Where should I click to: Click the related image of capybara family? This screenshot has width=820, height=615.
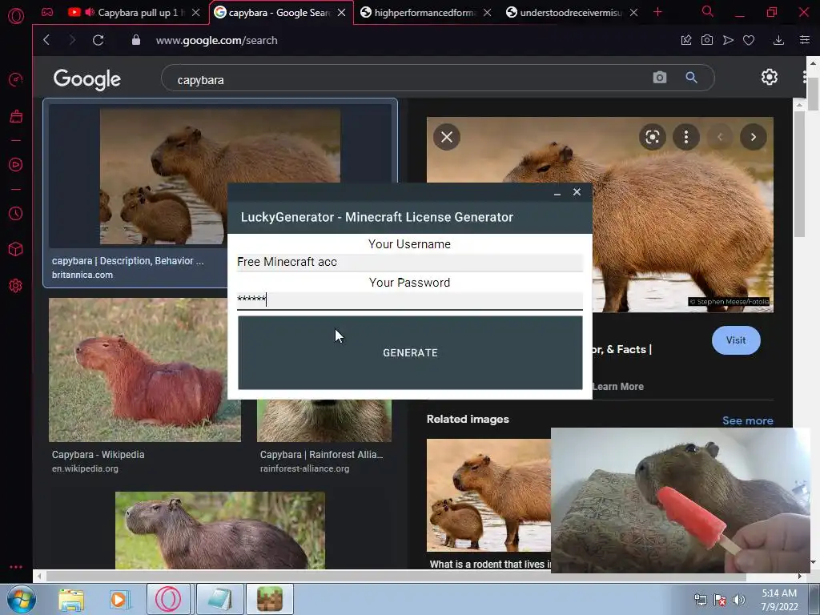point(488,495)
